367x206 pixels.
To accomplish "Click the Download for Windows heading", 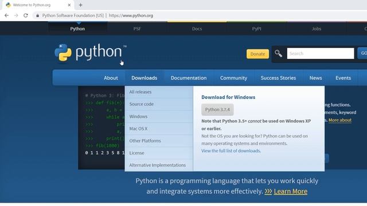I will (x=228, y=97).
